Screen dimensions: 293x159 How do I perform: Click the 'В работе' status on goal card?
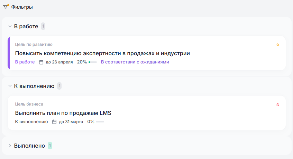click(25, 62)
